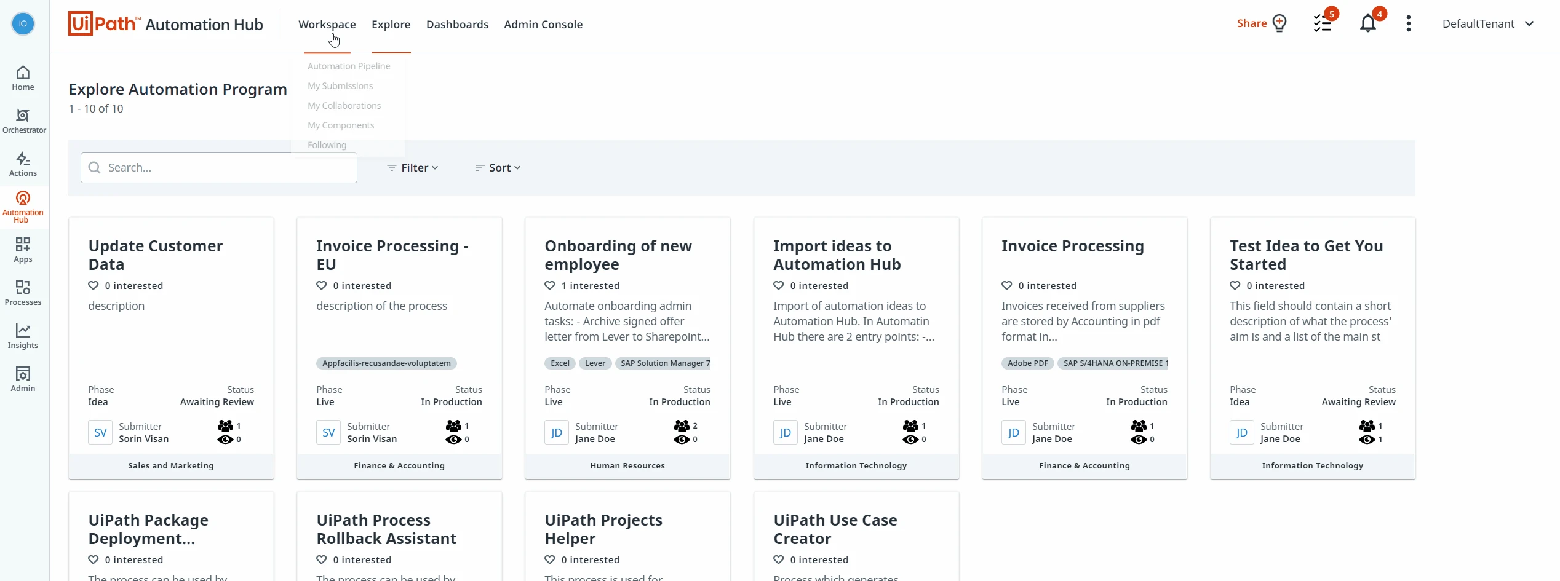Click the heart on UiPath Use Case Creator
Screen dimensions: 1560x581
pyautogui.click(x=779, y=560)
